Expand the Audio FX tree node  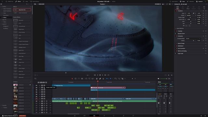pyautogui.click(x=1, y=24)
